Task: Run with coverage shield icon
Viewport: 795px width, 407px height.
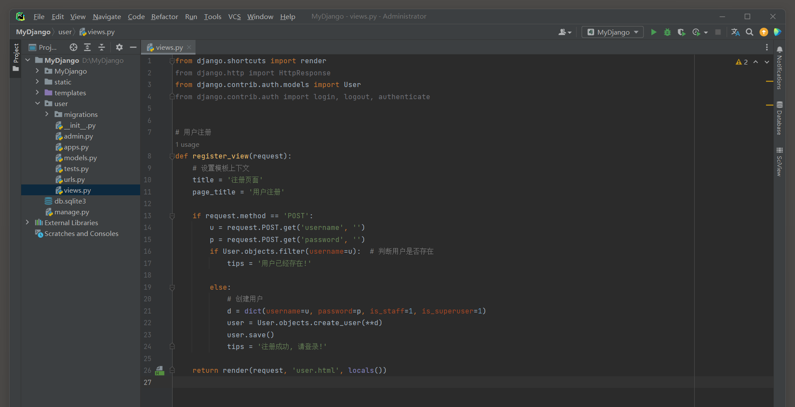Action: click(x=681, y=32)
